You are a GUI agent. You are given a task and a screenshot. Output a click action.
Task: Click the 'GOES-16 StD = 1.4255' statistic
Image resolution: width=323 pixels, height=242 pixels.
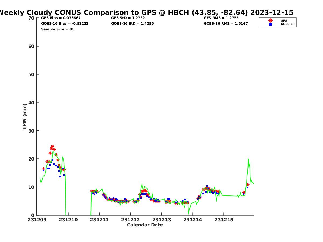point(132,23)
